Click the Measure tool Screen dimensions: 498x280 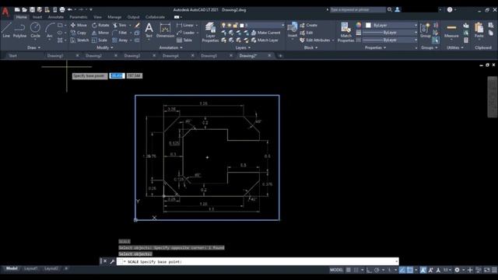(x=451, y=30)
